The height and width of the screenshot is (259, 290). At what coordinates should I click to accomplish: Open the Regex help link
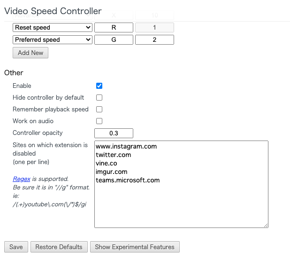point(22,179)
